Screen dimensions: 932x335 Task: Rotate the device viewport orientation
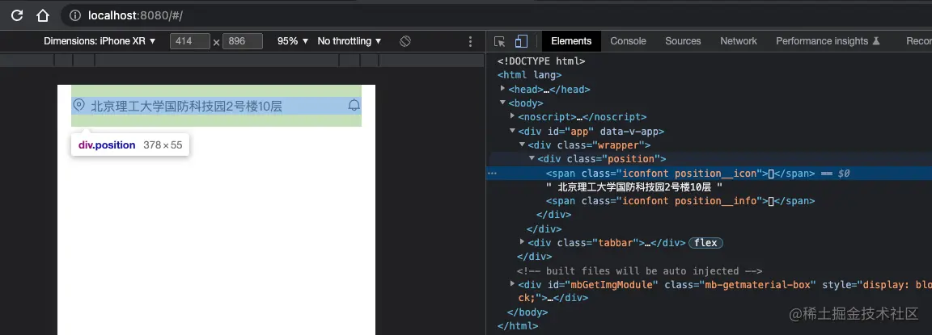[x=405, y=41]
